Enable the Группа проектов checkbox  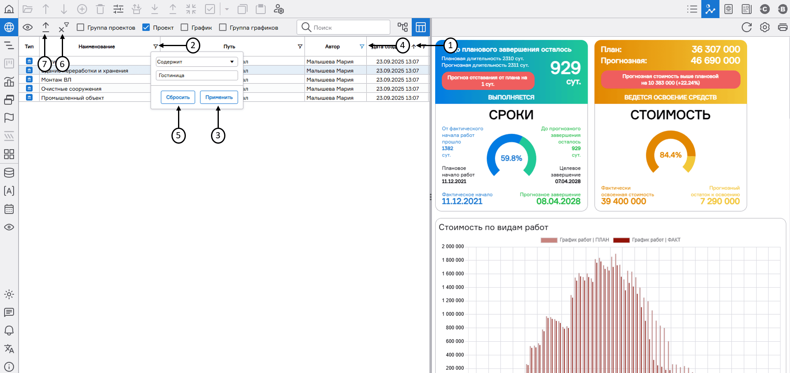click(81, 28)
